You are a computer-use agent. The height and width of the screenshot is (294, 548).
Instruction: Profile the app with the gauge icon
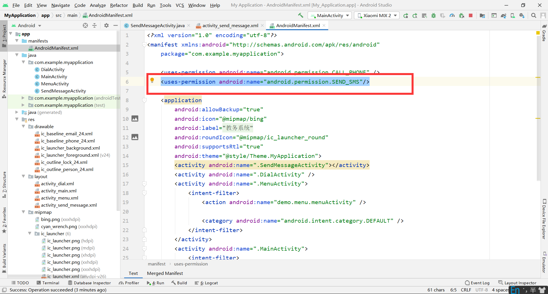(452, 15)
